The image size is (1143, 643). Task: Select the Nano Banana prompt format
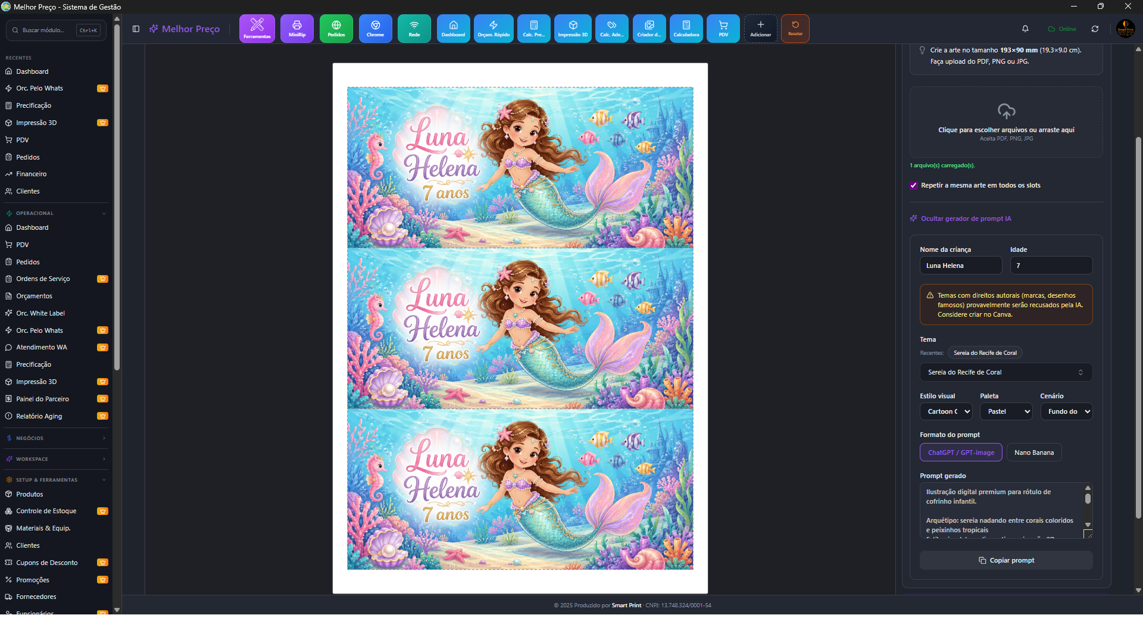[x=1034, y=452]
